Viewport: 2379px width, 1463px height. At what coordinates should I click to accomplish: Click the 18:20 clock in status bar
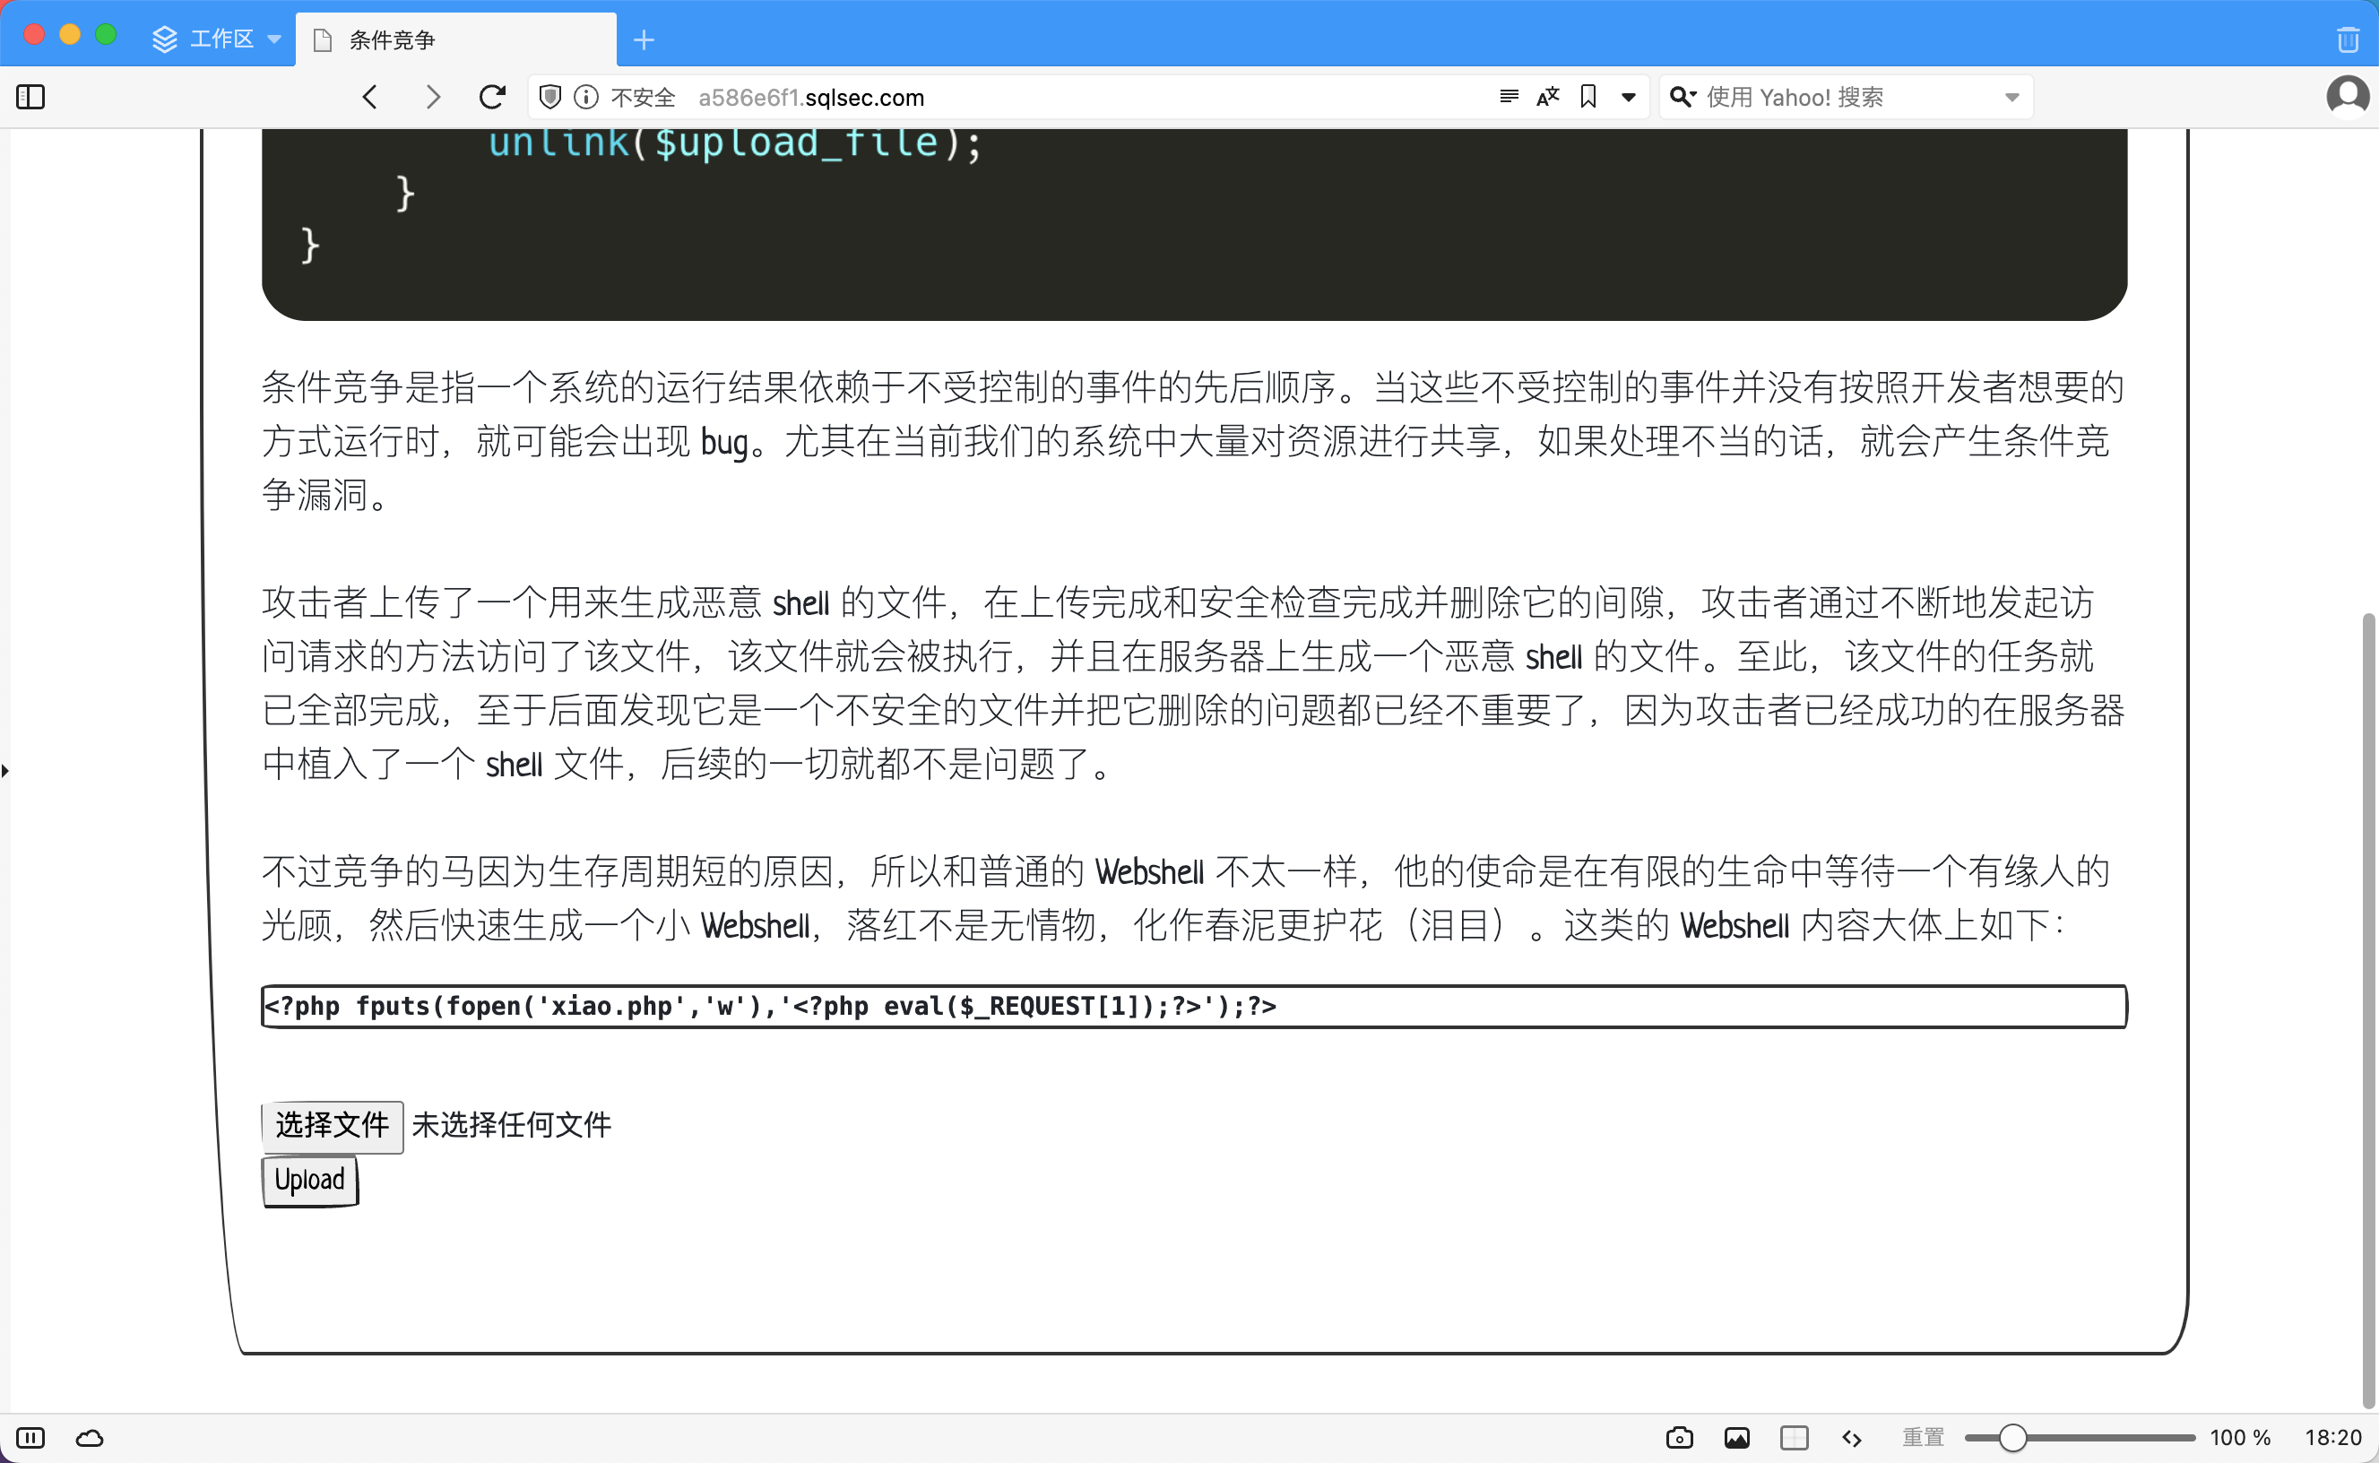(x=2332, y=1437)
